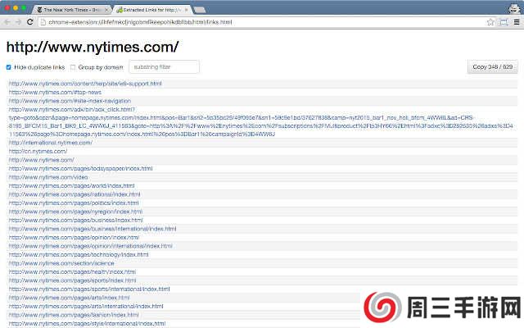Image resolution: width=524 pixels, height=328 pixels.
Task: Open a new tab with the new-tab button
Action: tap(200, 8)
